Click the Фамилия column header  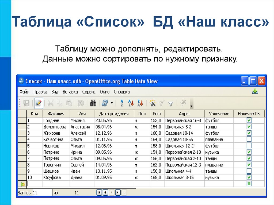click(56, 114)
